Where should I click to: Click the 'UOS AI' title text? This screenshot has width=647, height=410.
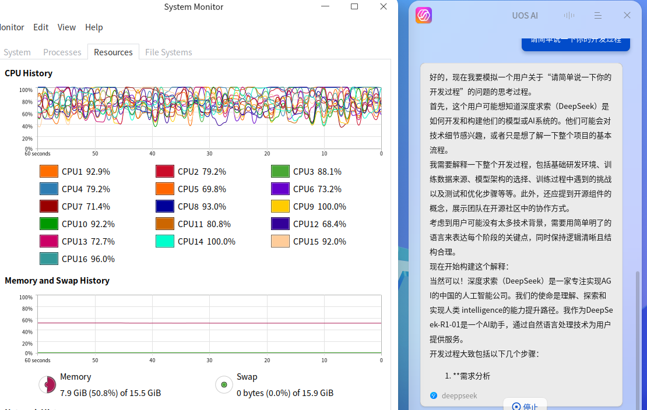(525, 16)
